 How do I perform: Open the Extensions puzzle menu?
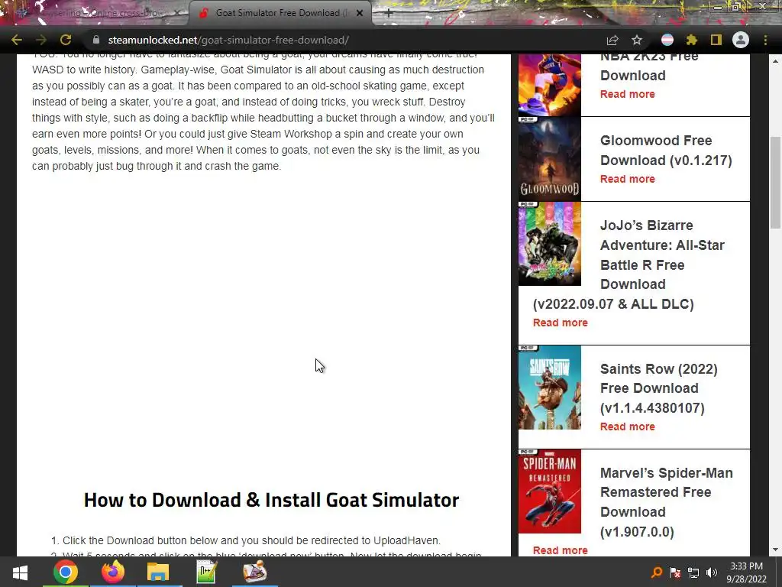click(x=692, y=40)
